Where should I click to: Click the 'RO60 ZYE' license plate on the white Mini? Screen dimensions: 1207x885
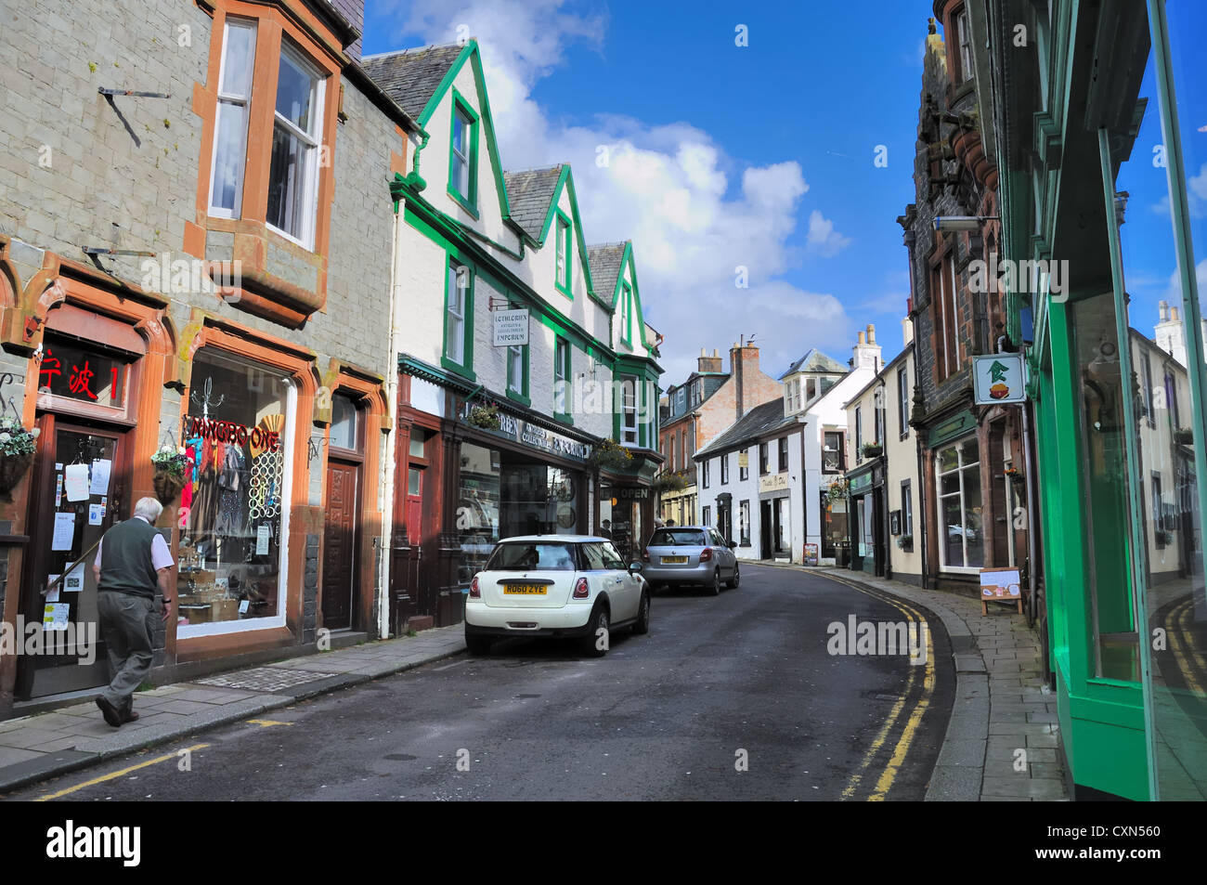525,589
